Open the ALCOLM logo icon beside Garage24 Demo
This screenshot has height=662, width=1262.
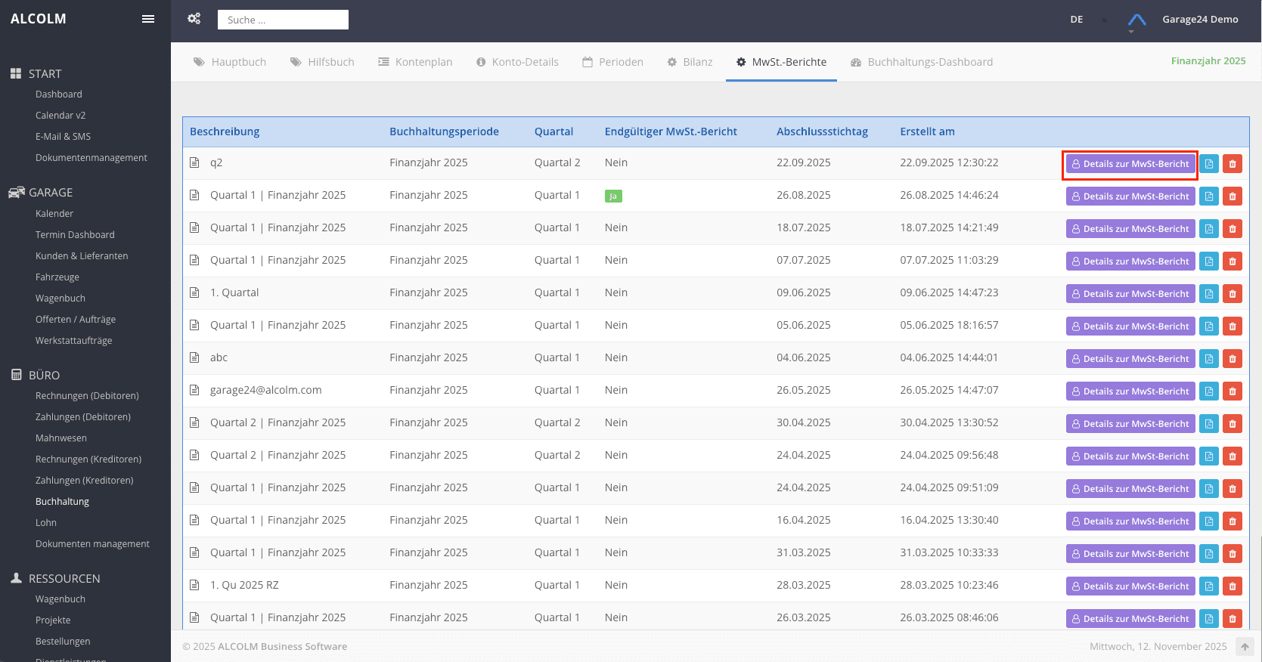click(x=1136, y=20)
